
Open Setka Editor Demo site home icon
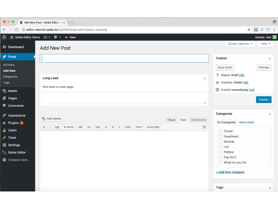point(12,37)
